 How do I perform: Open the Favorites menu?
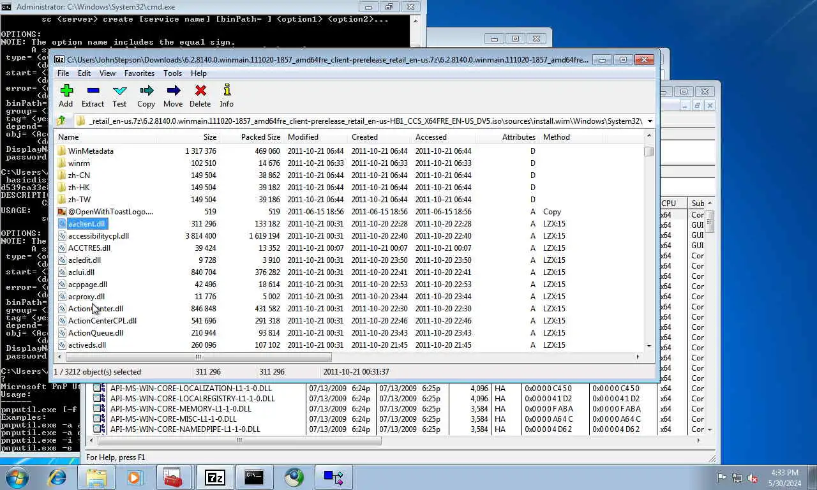click(x=139, y=73)
